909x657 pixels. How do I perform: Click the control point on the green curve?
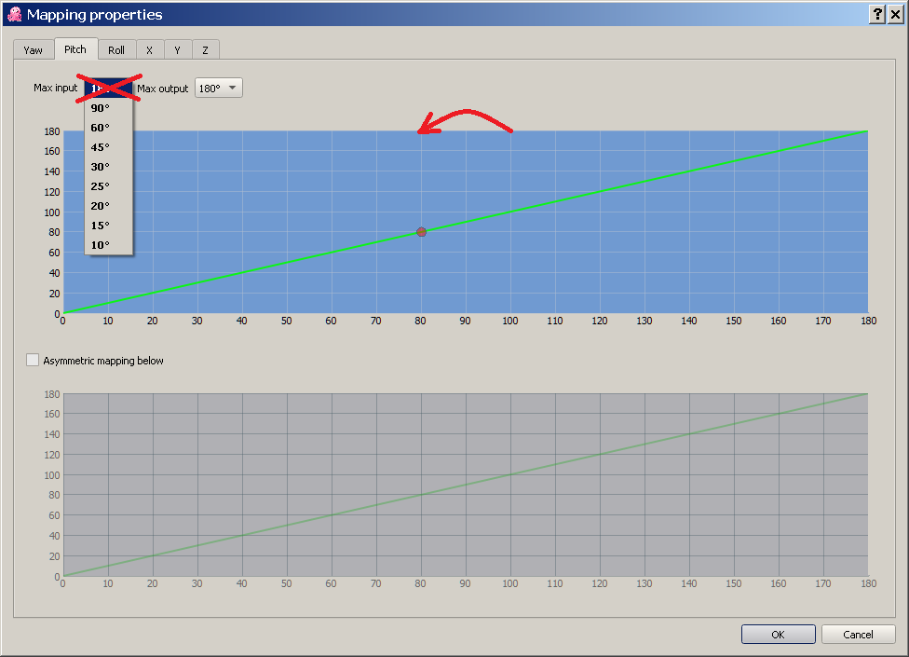coord(420,231)
